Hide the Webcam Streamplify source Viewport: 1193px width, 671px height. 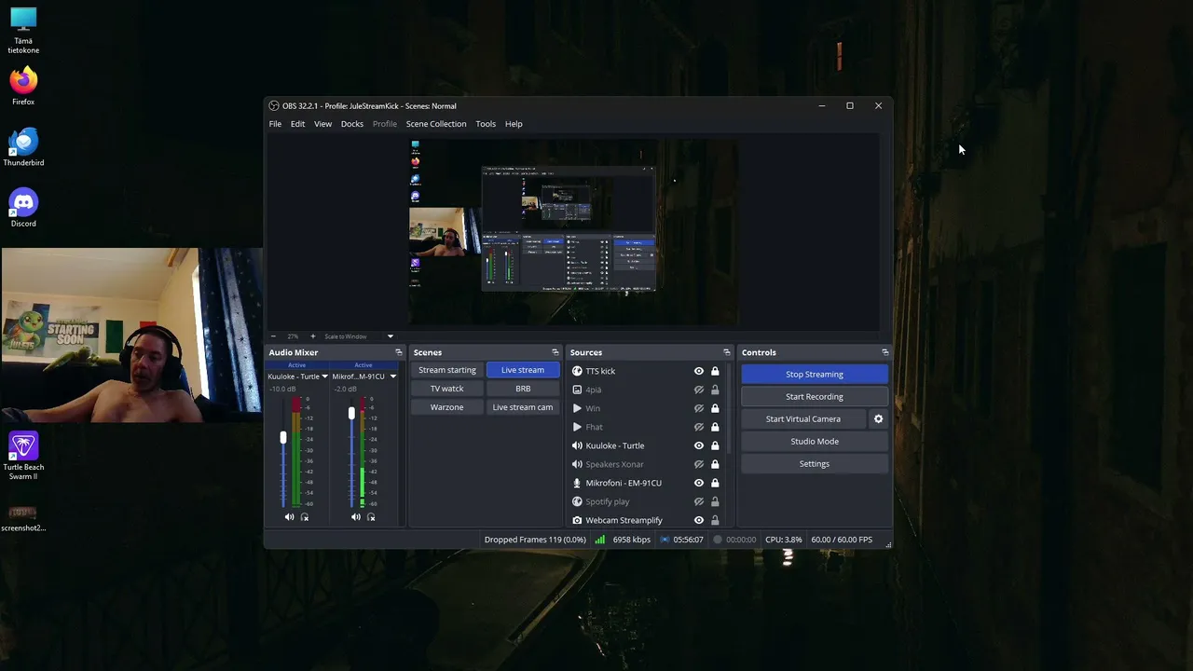tap(699, 520)
